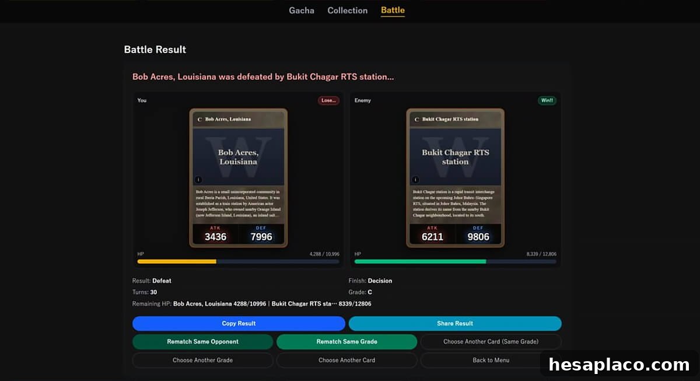Click the "Turns: 30" text
The width and height of the screenshot is (700, 381).
145,292
